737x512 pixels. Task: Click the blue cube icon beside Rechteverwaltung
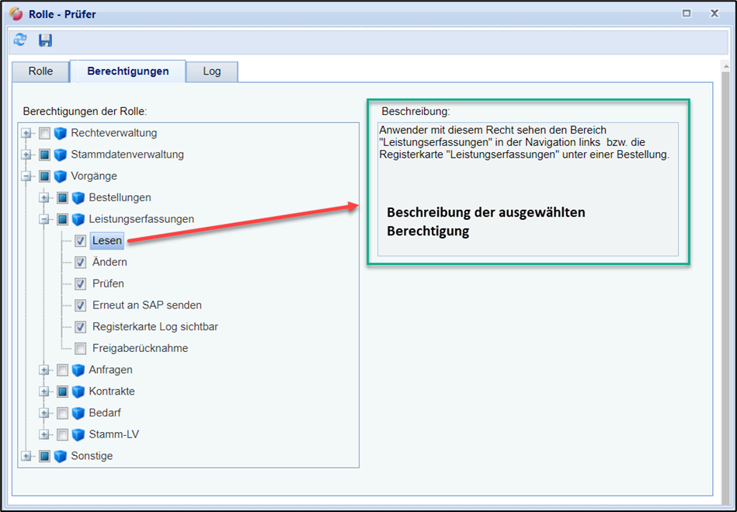(61, 133)
